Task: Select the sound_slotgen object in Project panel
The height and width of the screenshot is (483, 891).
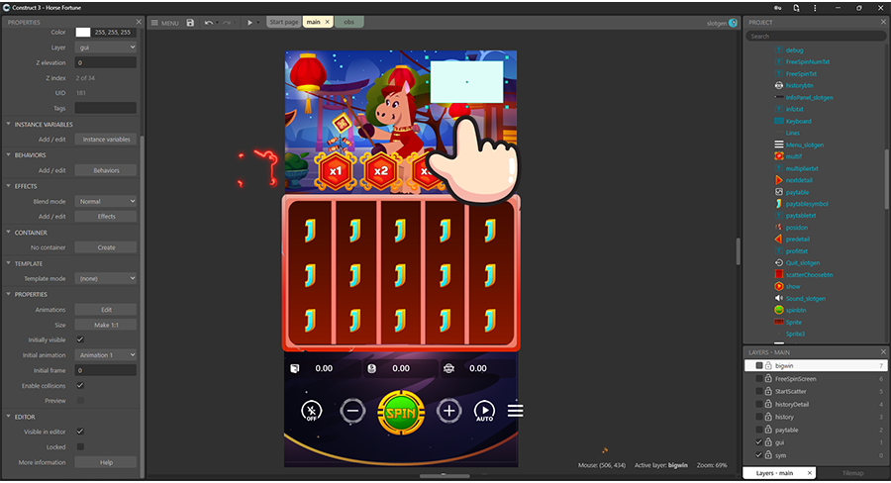Action: point(805,298)
